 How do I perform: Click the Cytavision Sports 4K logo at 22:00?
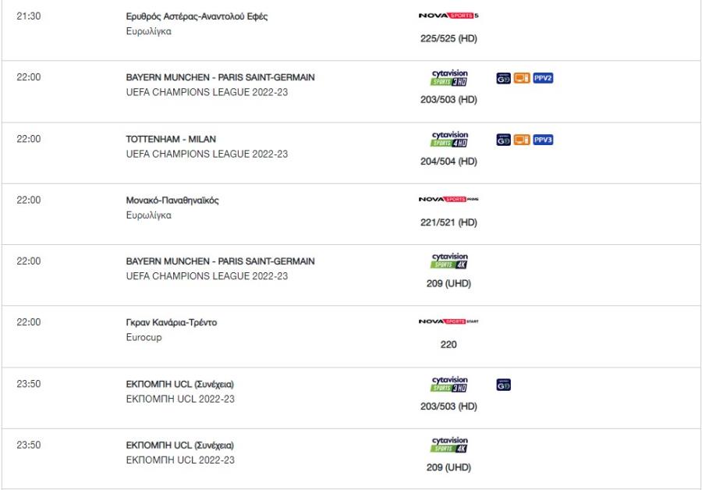449,261
